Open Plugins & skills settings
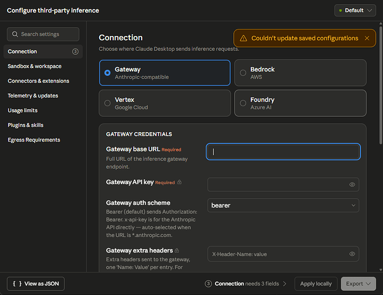383x295 pixels. (x=25, y=125)
